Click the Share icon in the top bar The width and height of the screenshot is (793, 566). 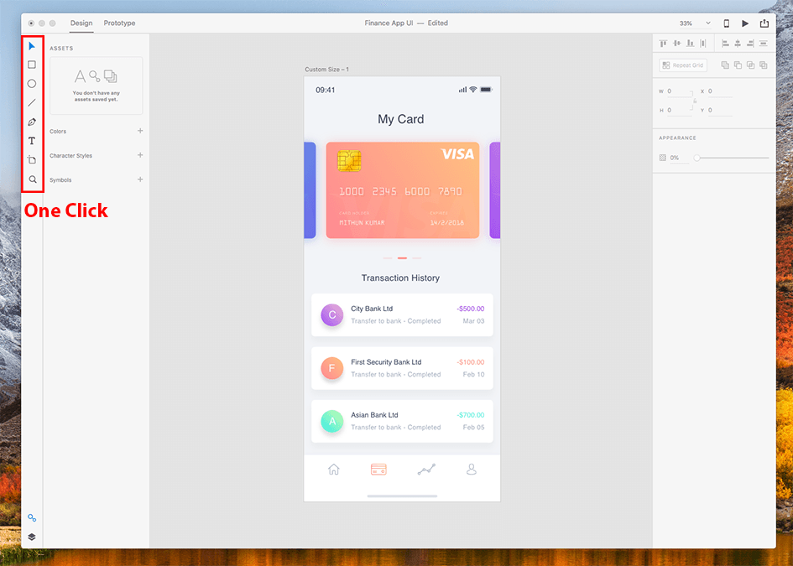tap(764, 23)
